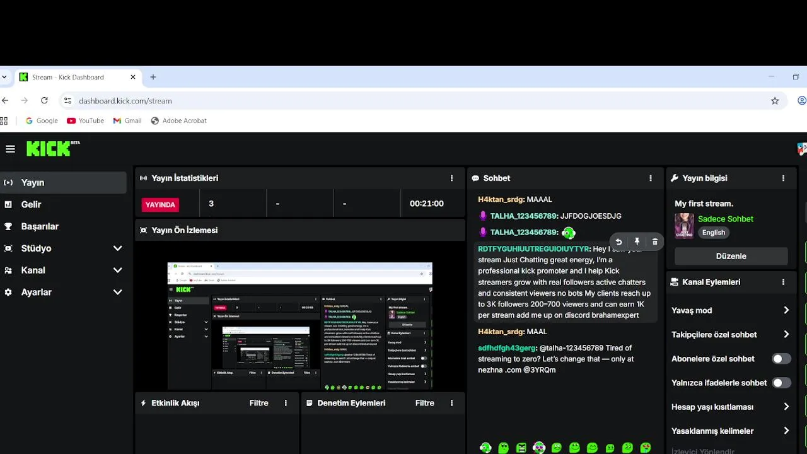Click the YAYINDA live badge
Viewport: 807px width, 454px height.
(160, 204)
